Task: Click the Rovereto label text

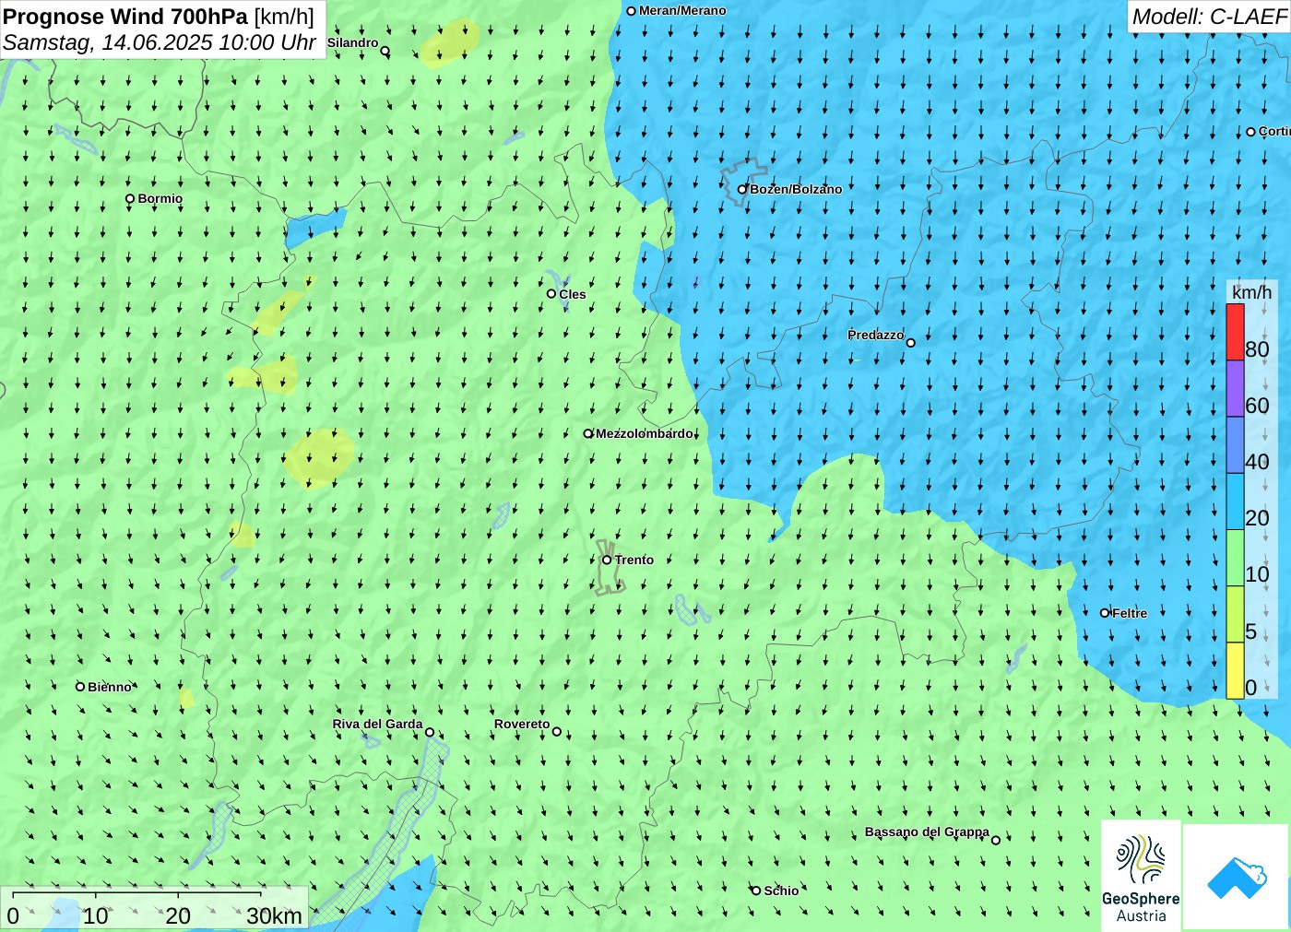Action: click(x=522, y=724)
